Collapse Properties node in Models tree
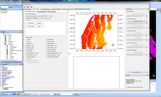161x97 pixels. (x=4, y=45)
